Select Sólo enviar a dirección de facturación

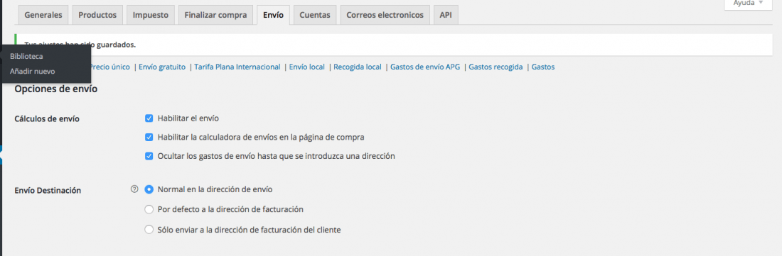pyautogui.click(x=149, y=230)
